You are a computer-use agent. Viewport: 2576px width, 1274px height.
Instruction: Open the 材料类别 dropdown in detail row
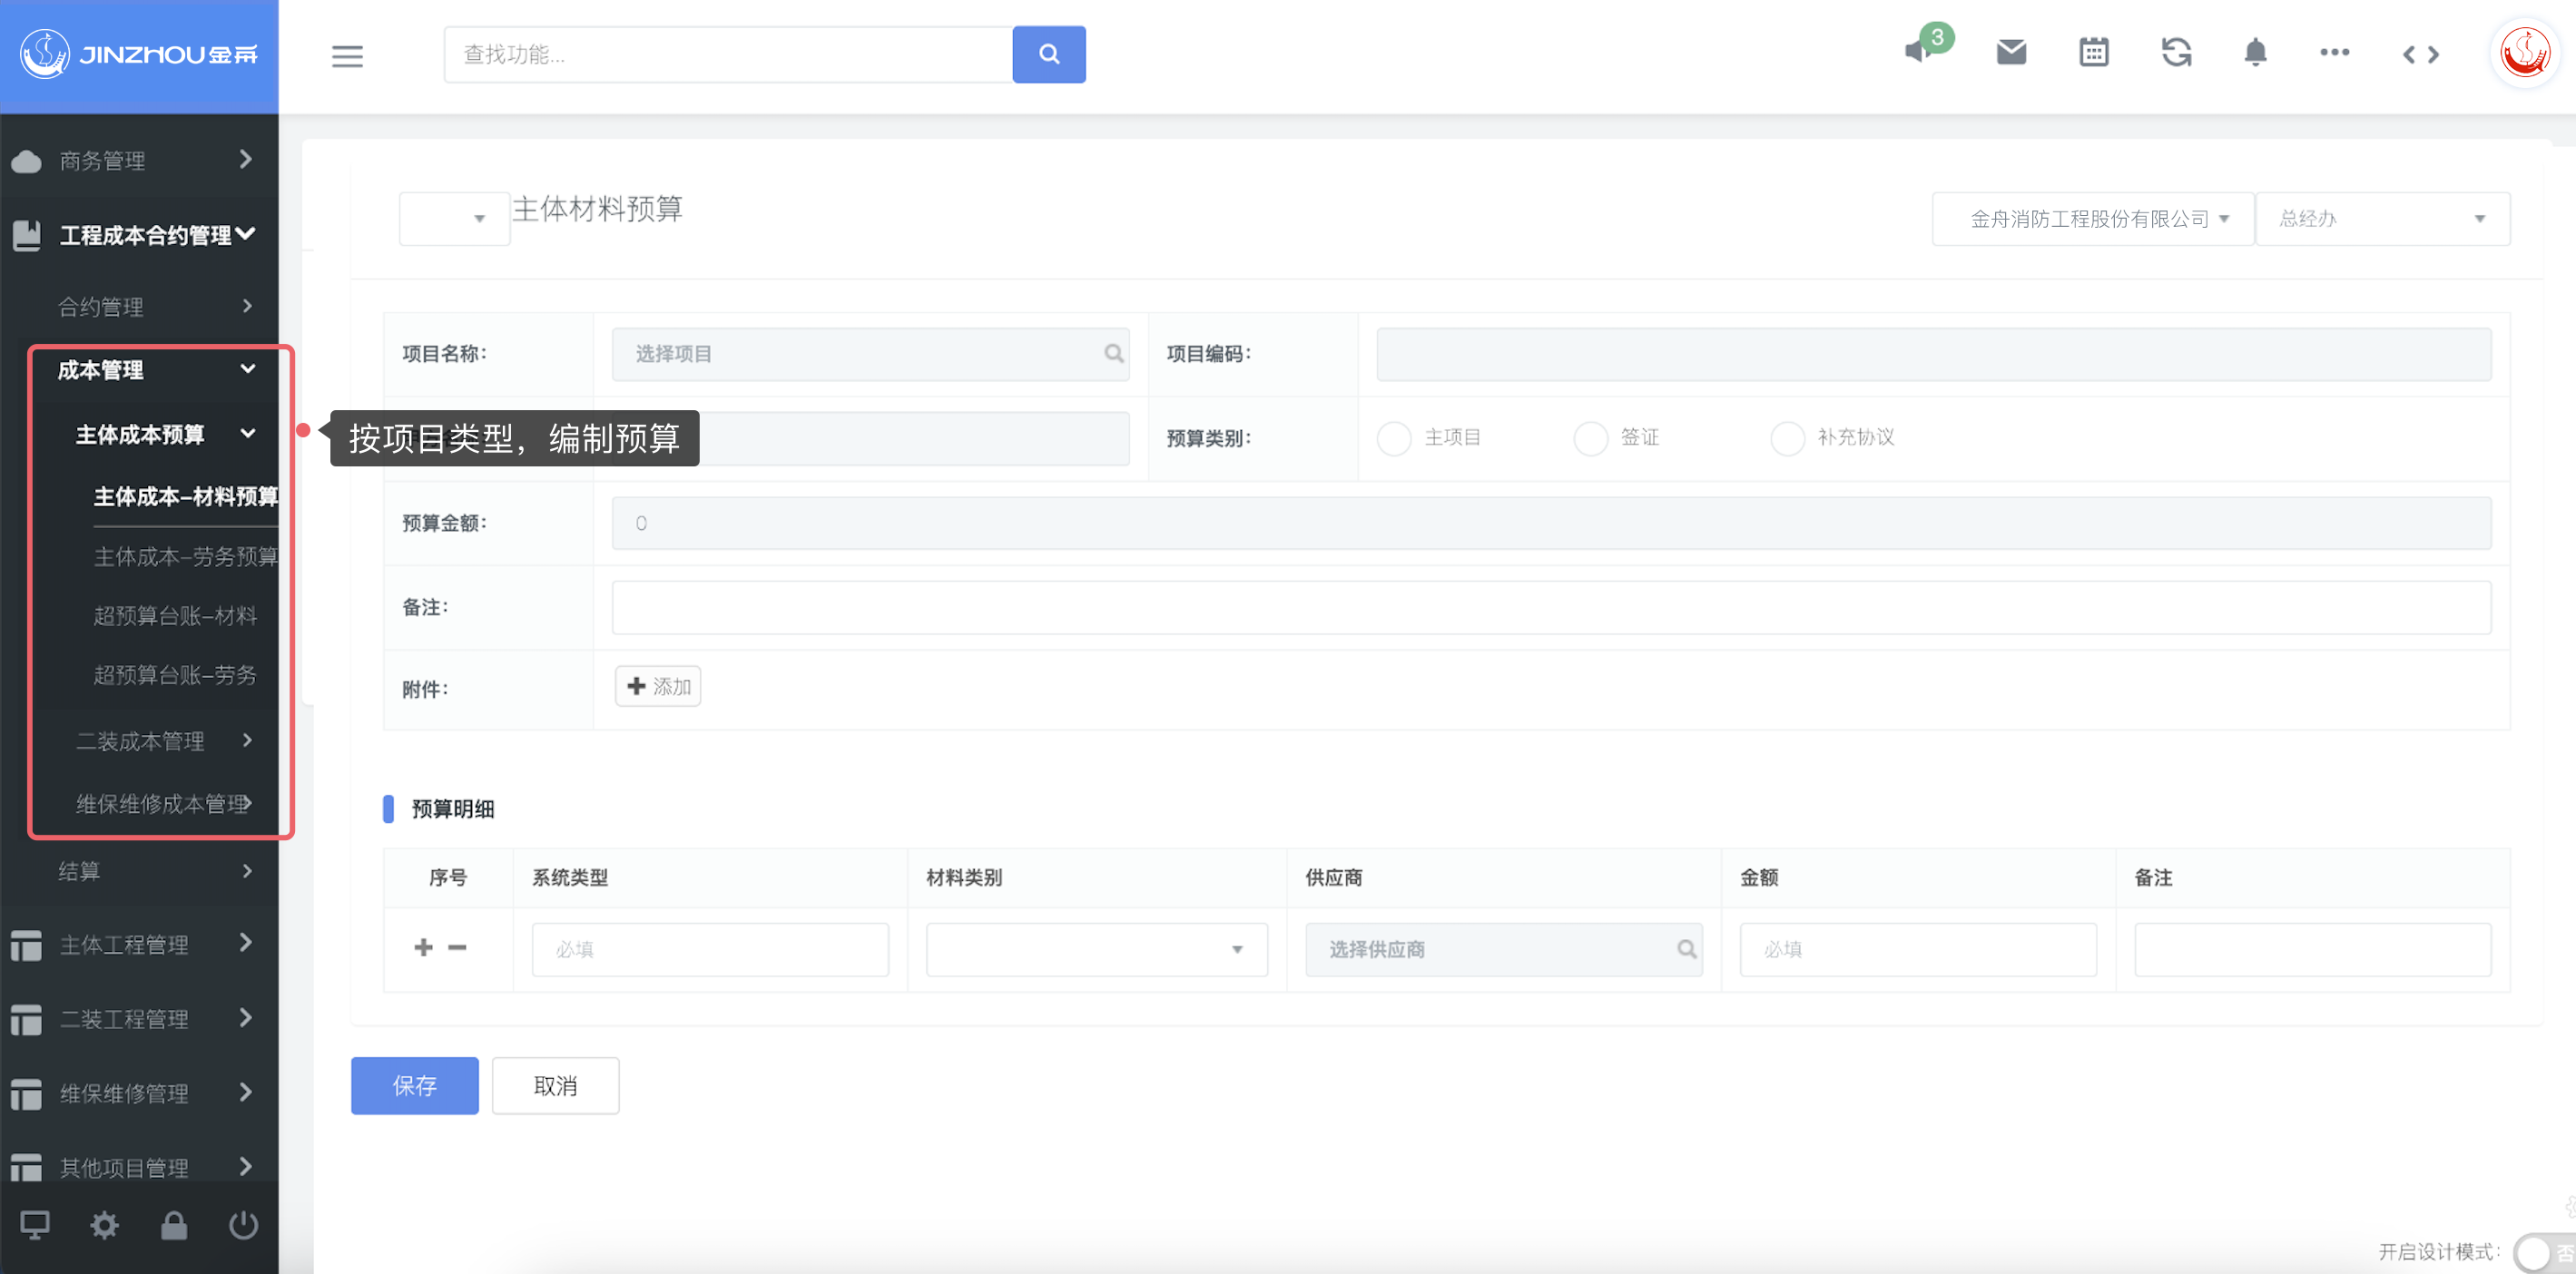(1096, 949)
